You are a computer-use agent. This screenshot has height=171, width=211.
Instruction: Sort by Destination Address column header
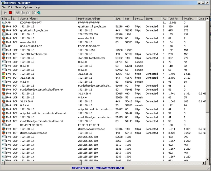tap(95, 18)
